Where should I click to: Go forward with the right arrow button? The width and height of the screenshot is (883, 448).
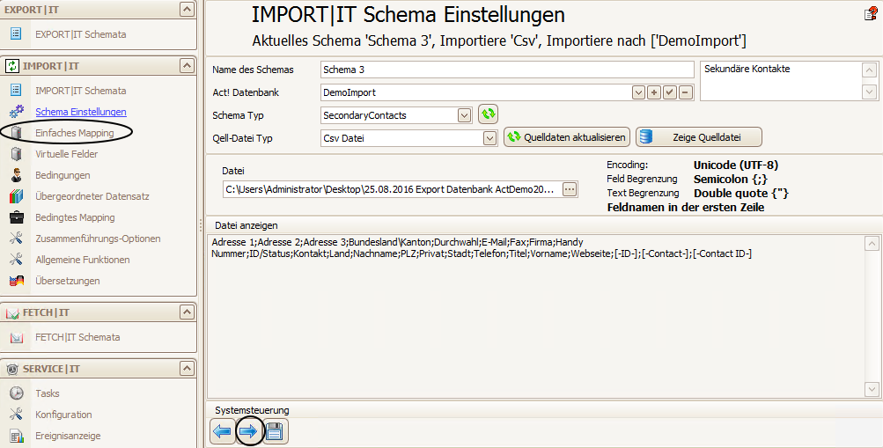pyautogui.click(x=248, y=431)
